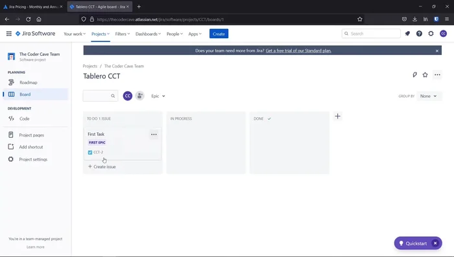Close the Standard plan banner
Image resolution: width=454 pixels, height=257 pixels.
tap(437, 51)
